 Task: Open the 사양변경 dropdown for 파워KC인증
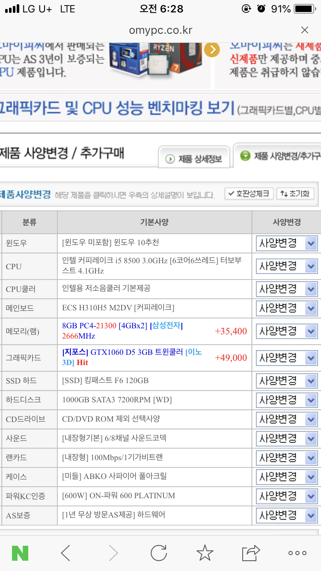click(x=287, y=496)
